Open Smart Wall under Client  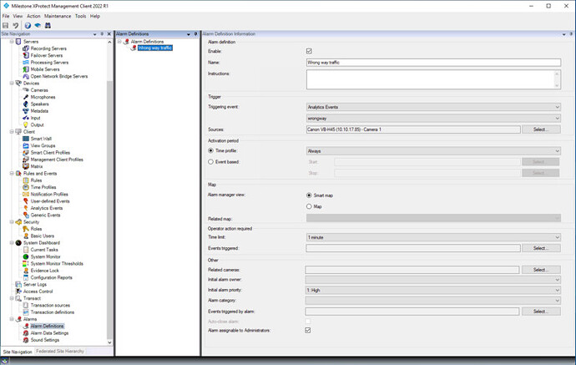(41, 139)
